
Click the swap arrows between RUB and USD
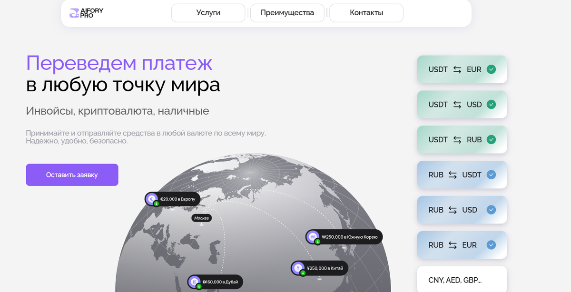click(x=453, y=210)
